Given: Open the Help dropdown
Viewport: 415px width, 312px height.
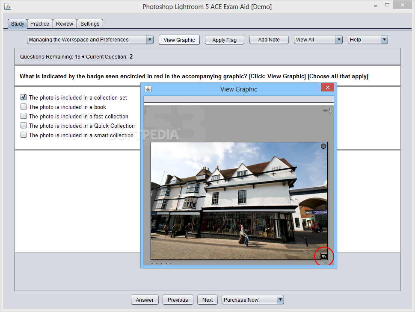Looking at the screenshot, I should (368, 40).
